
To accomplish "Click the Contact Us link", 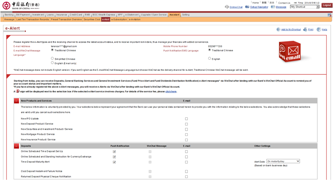I will coord(284,3).
